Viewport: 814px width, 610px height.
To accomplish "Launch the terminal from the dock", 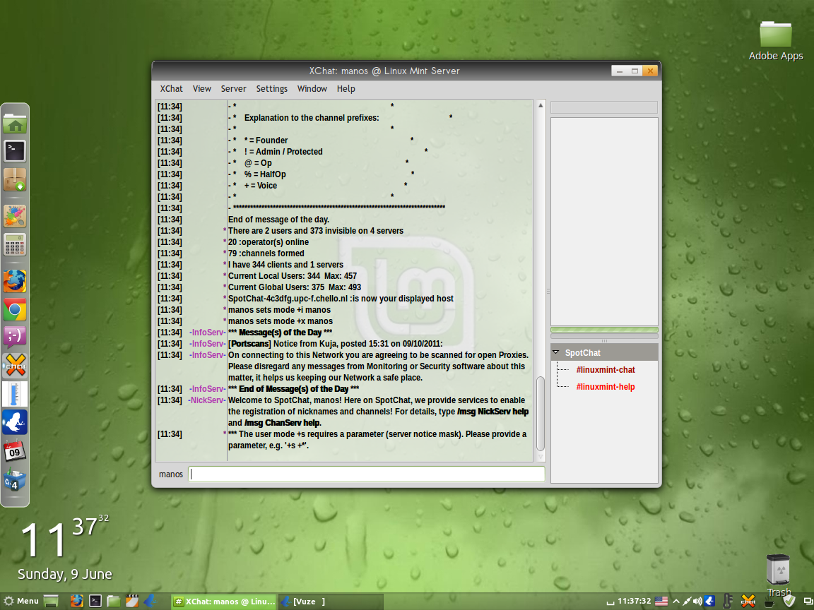I will 15,152.
